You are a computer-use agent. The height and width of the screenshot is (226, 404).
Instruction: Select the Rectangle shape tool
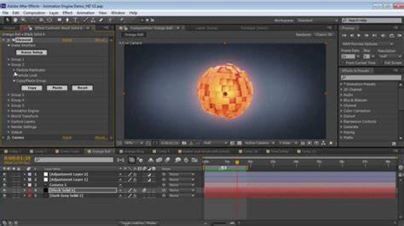coord(59,20)
